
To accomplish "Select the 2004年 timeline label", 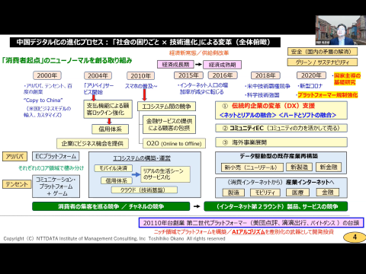I will (x=98, y=75).
